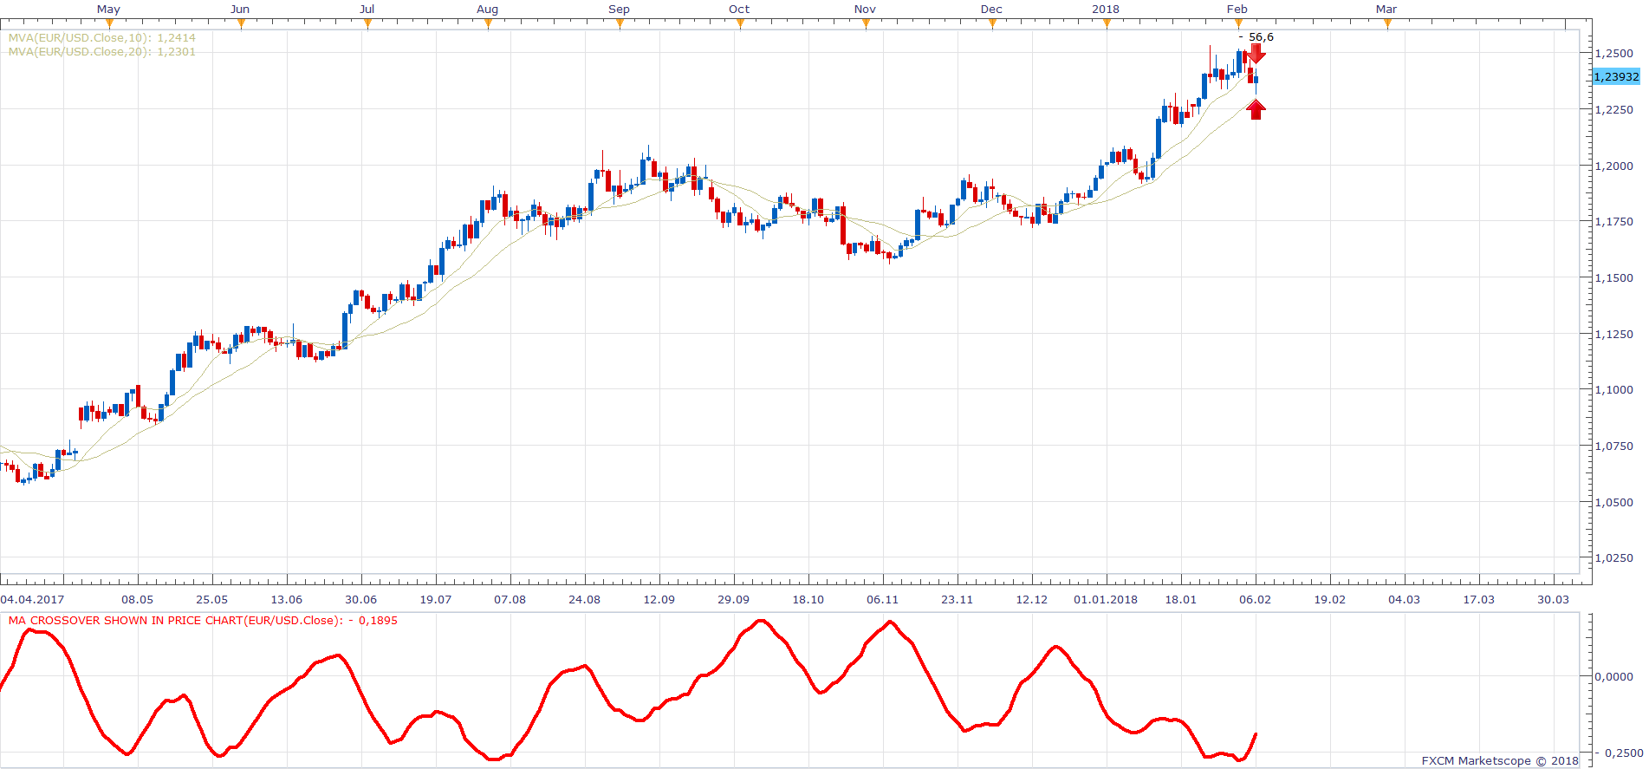Click the 30.06 date axis label
This screenshot has width=1649, height=769.
360,600
